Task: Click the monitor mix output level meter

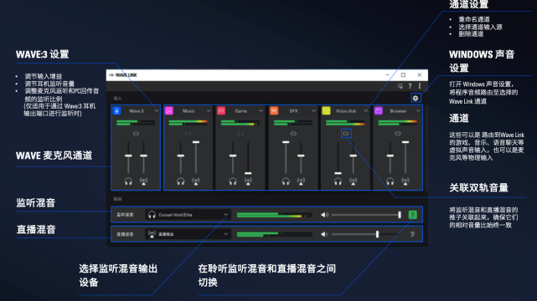Action: coord(275,215)
